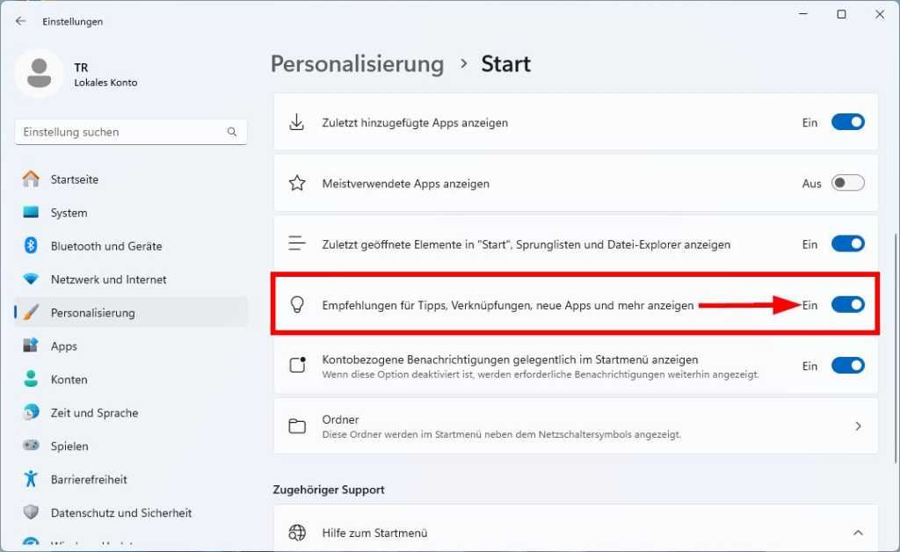Click the System gear icon in sidebar
The height and width of the screenshot is (552, 900).
pos(32,213)
